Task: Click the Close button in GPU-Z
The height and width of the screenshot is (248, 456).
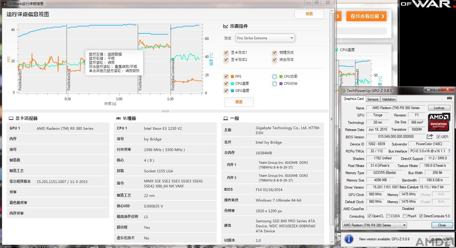Action: coord(442,225)
